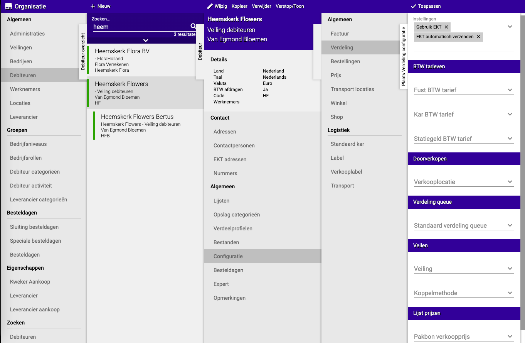The height and width of the screenshot is (343, 525).
Task: Open the Verkooplocatie dropdown
Action: coord(464,182)
